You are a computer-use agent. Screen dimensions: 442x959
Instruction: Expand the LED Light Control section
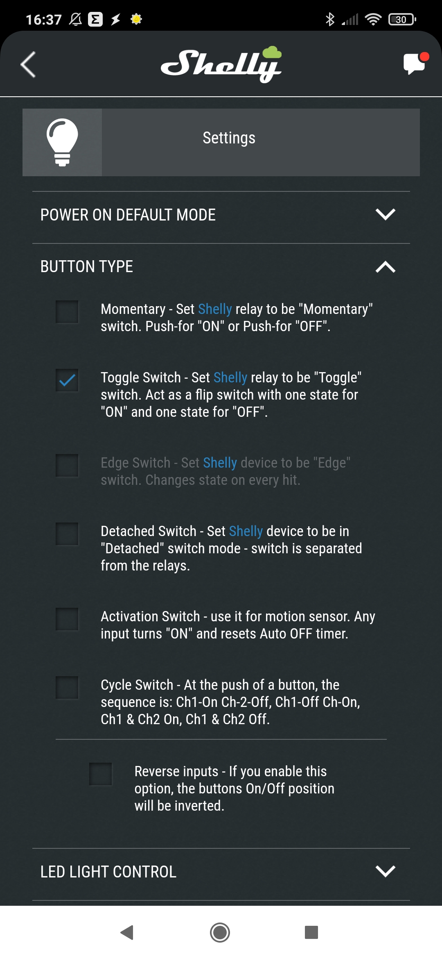pyautogui.click(x=221, y=872)
